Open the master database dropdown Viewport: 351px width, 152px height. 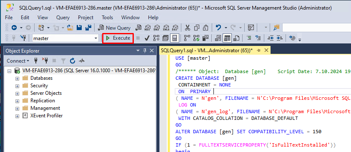96,38
